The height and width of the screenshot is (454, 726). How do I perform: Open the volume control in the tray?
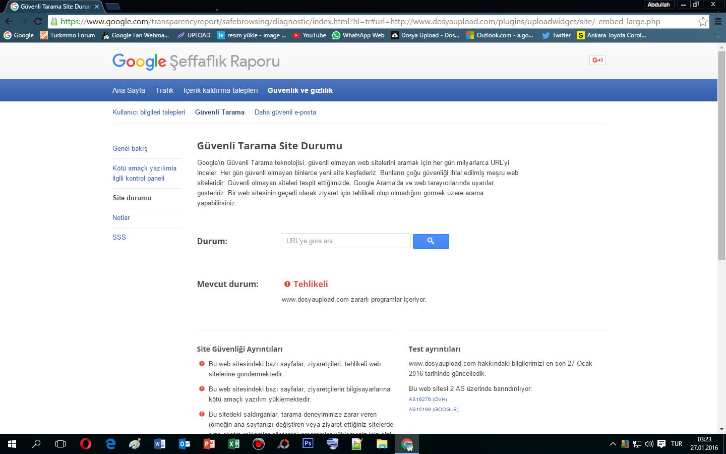[649, 444]
